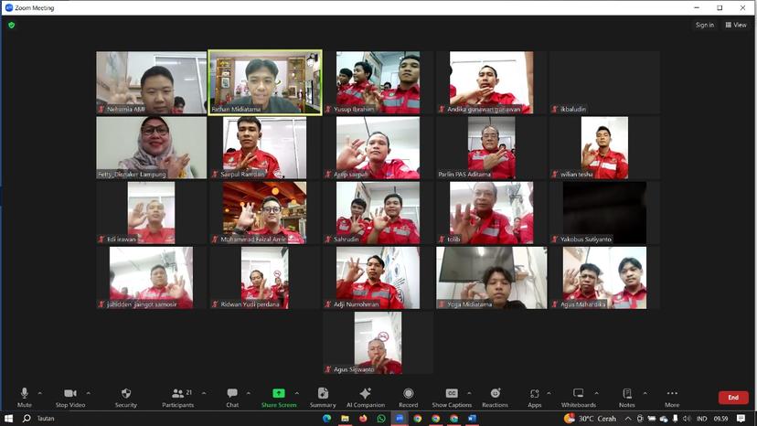
Task: Open File Explorer from the taskbar
Action: pos(345,419)
